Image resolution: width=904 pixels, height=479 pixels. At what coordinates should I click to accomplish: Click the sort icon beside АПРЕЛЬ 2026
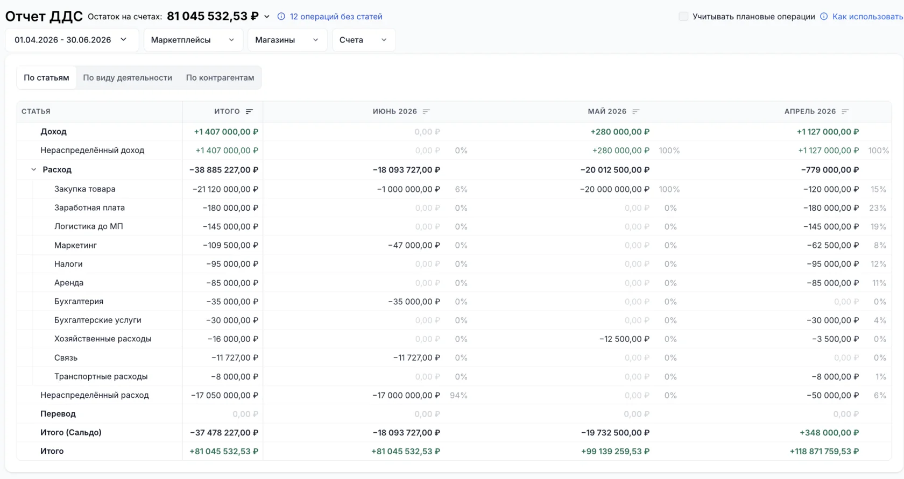pyautogui.click(x=845, y=111)
